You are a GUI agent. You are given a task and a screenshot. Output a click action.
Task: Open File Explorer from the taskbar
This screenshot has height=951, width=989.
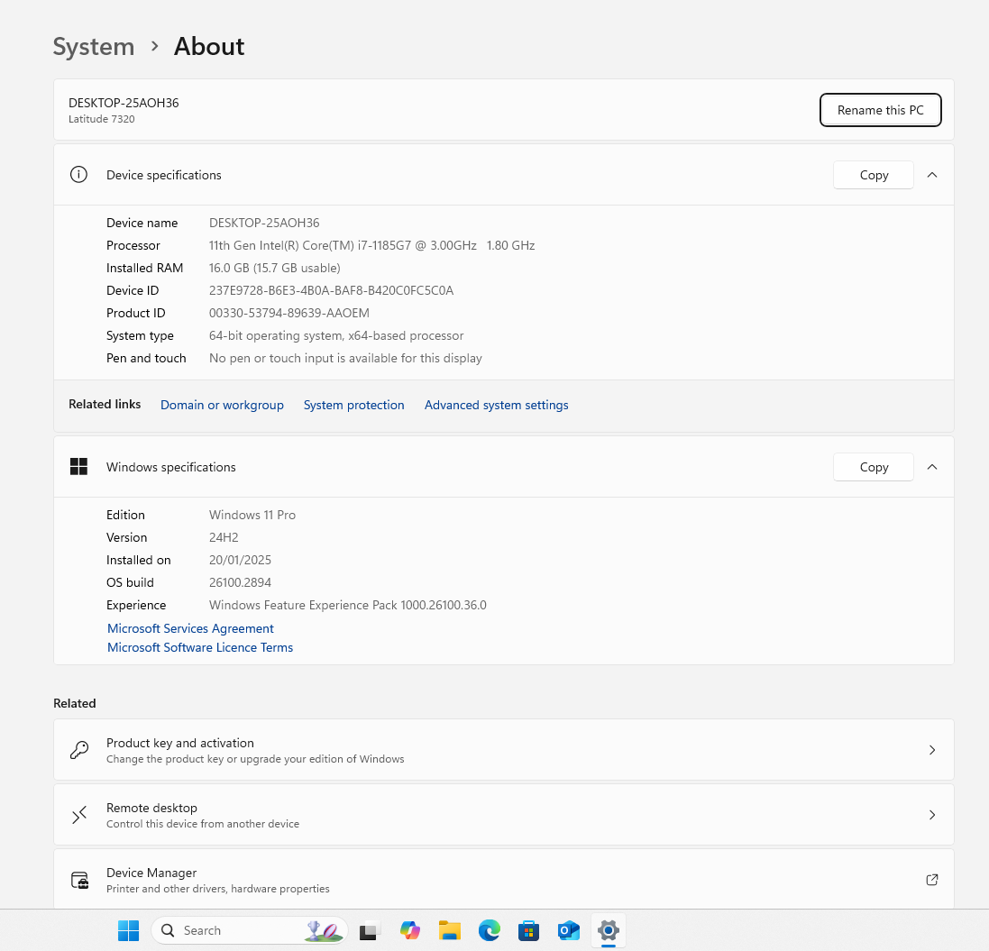click(x=450, y=930)
